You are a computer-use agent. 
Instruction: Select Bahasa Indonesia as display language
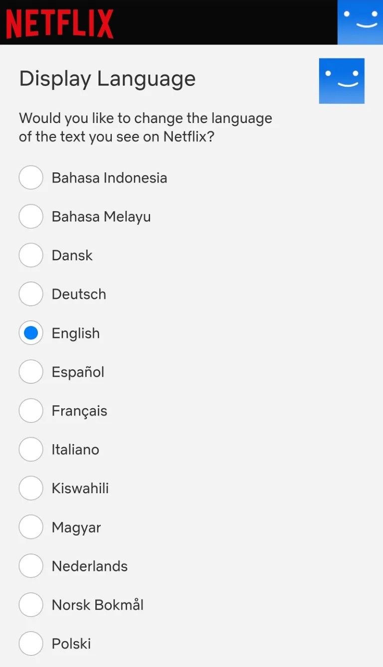tap(31, 177)
